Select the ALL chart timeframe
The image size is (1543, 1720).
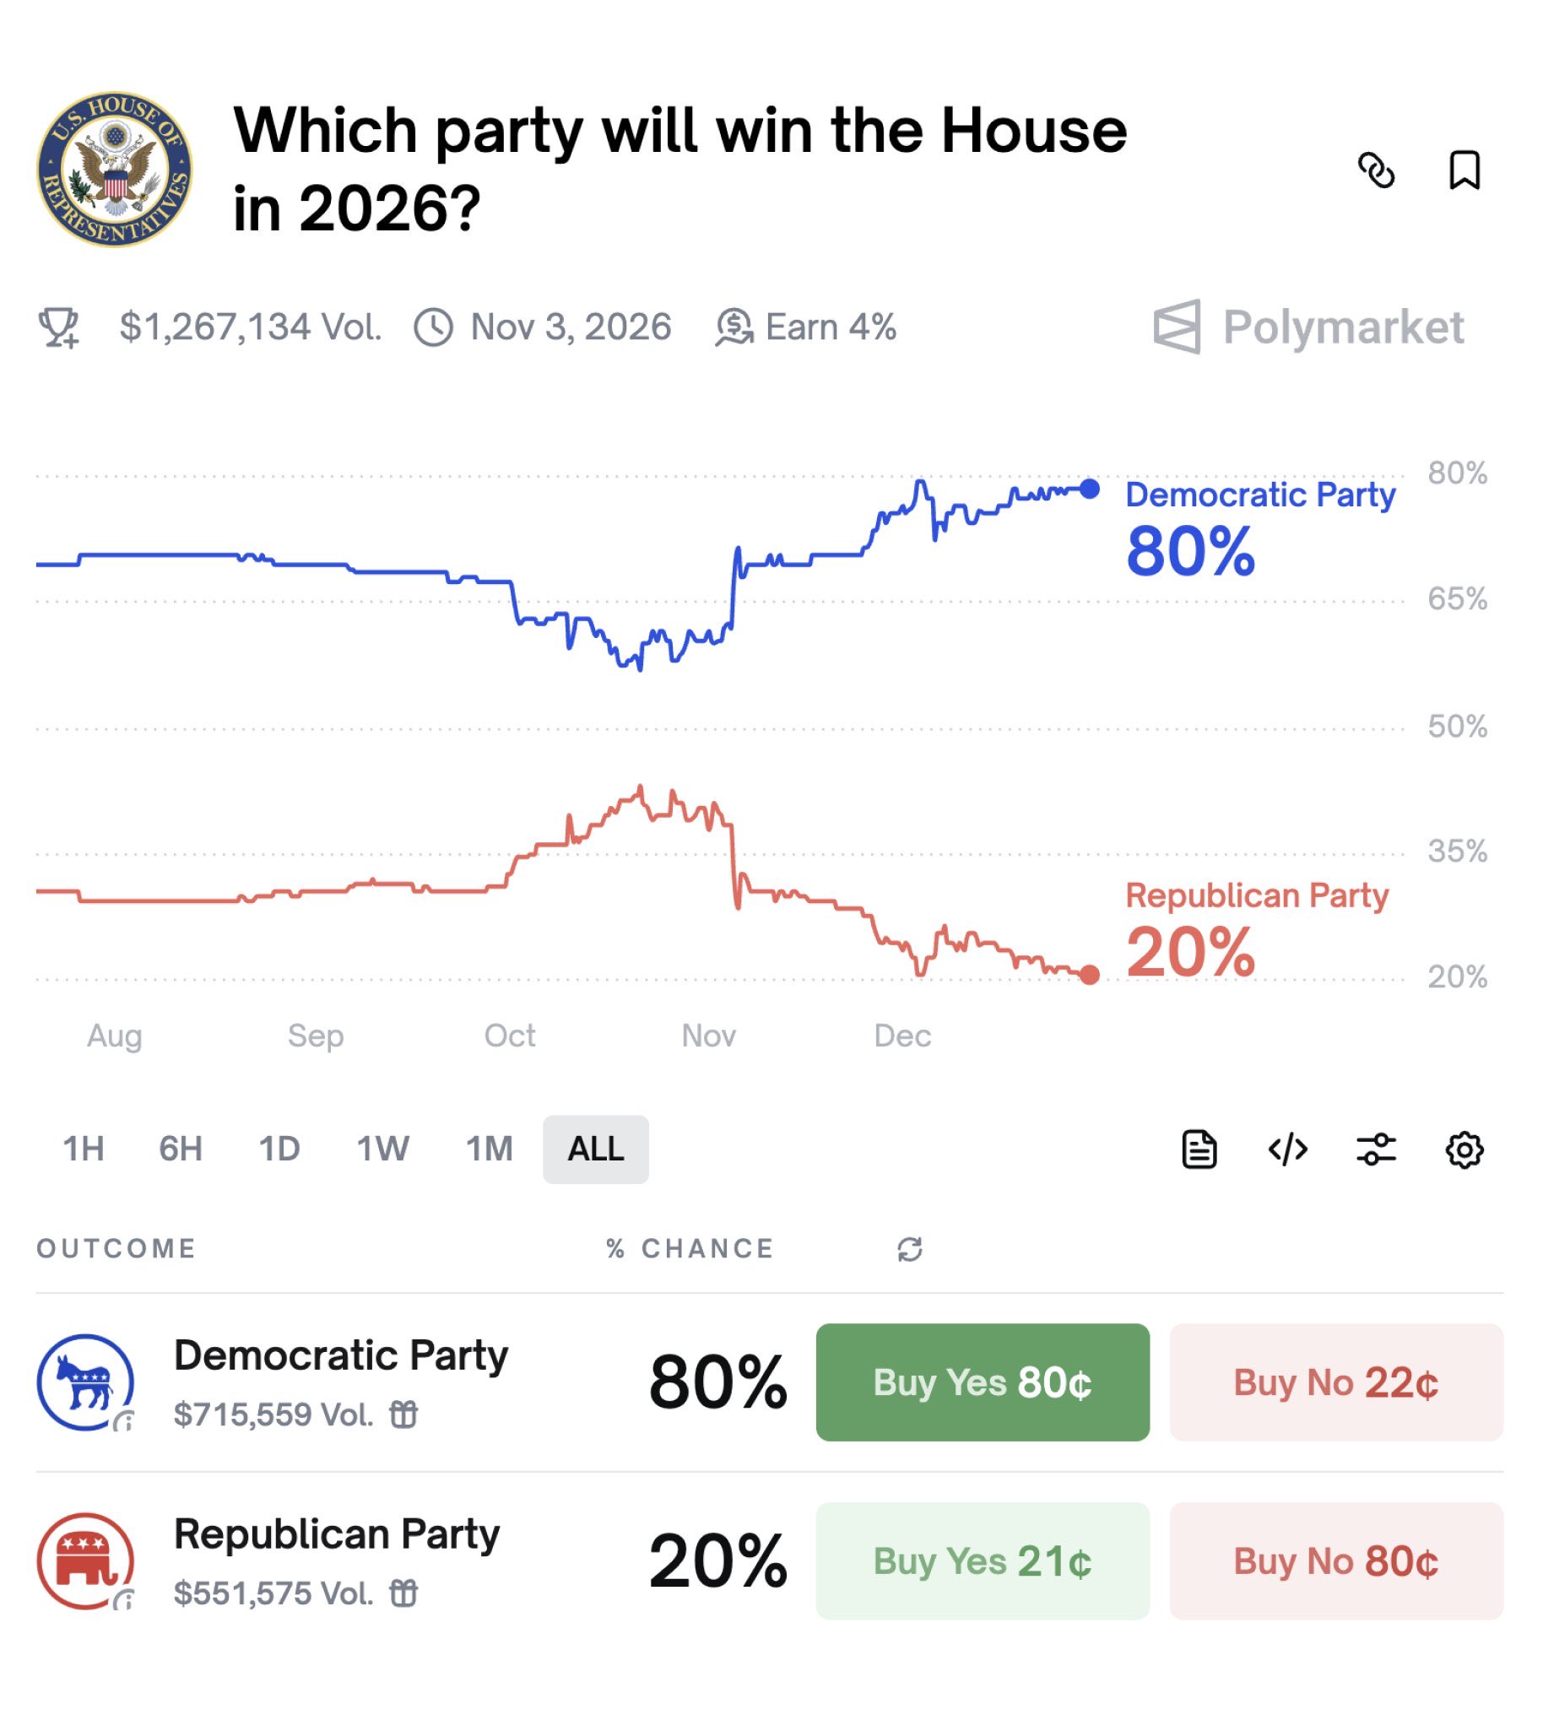click(x=596, y=1149)
